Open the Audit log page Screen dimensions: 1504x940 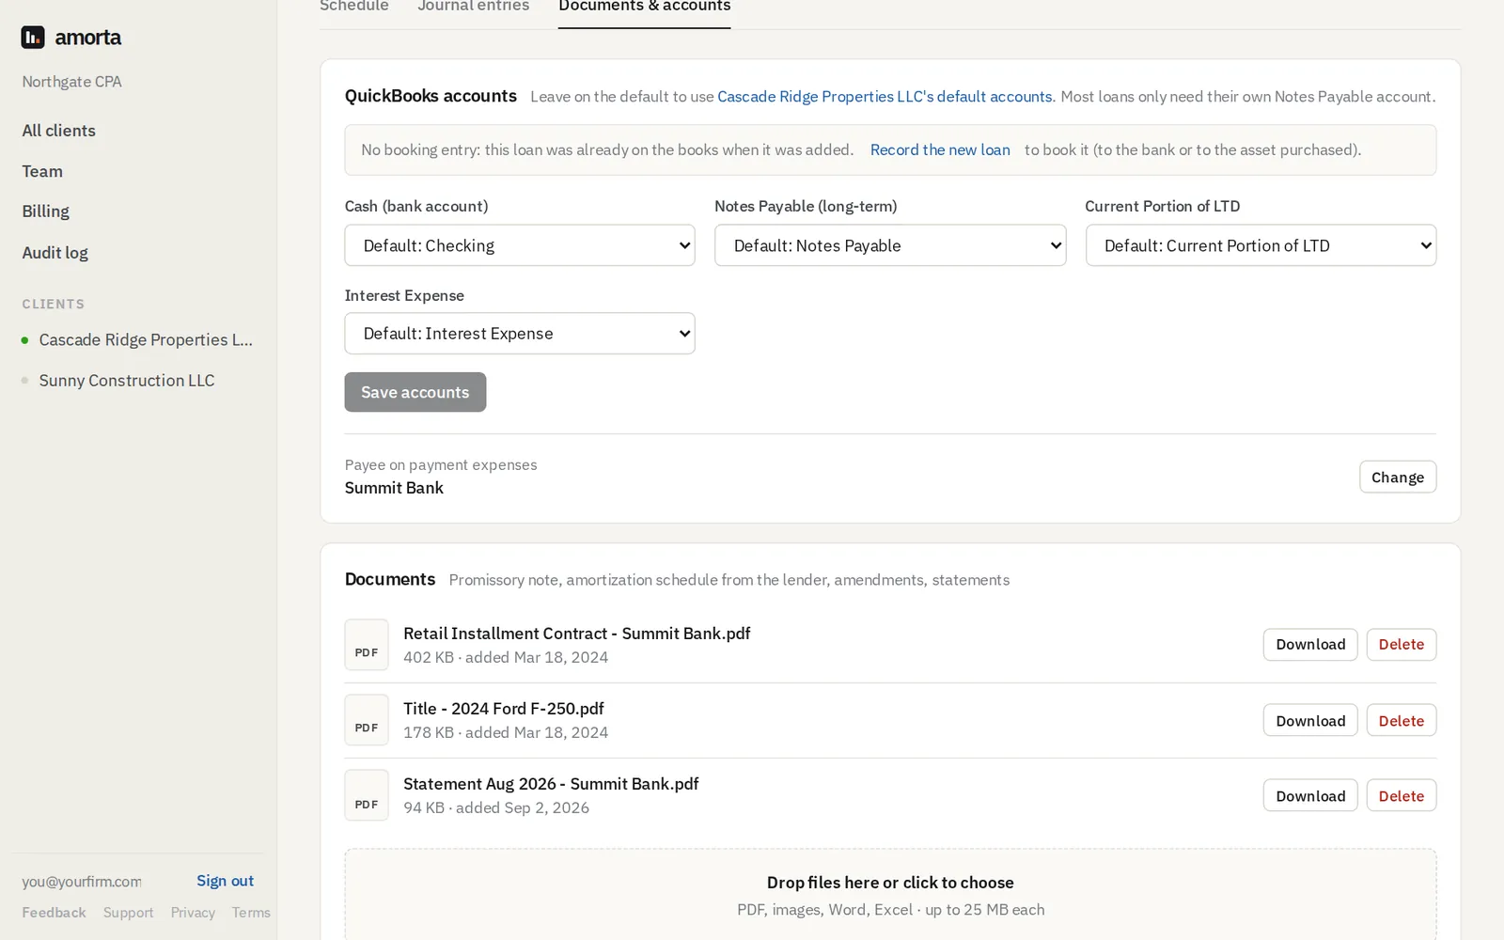point(55,253)
